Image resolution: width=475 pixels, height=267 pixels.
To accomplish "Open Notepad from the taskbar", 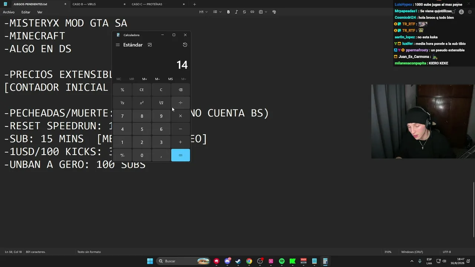I will click(x=314, y=261).
